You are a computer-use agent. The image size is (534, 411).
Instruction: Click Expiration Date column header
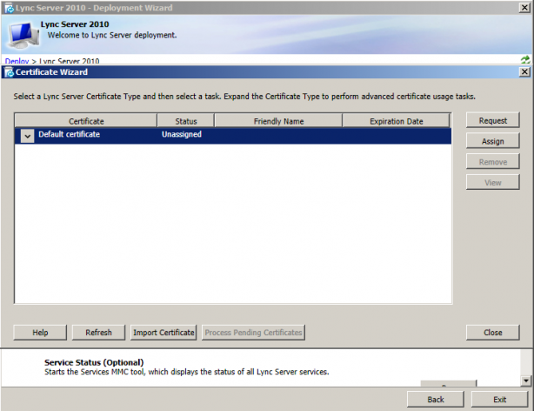396,121
